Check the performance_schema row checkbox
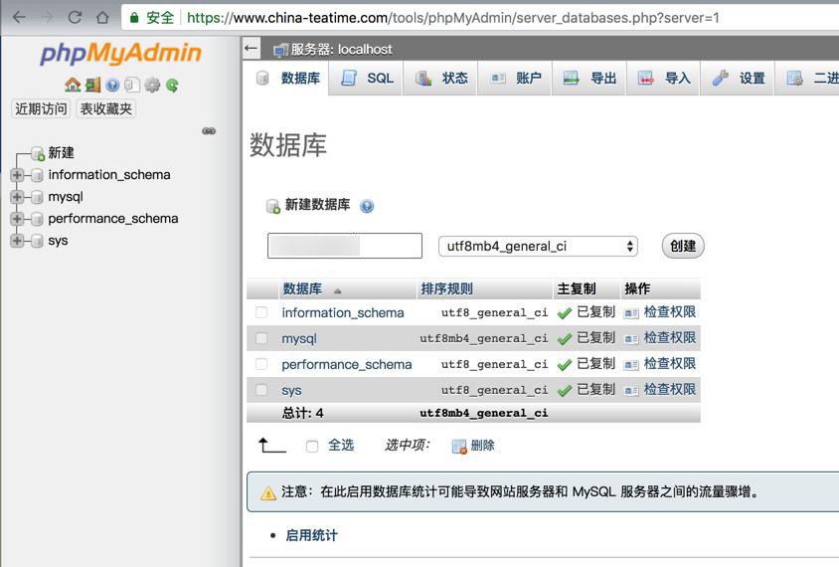The width and height of the screenshot is (839, 567). click(x=261, y=364)
